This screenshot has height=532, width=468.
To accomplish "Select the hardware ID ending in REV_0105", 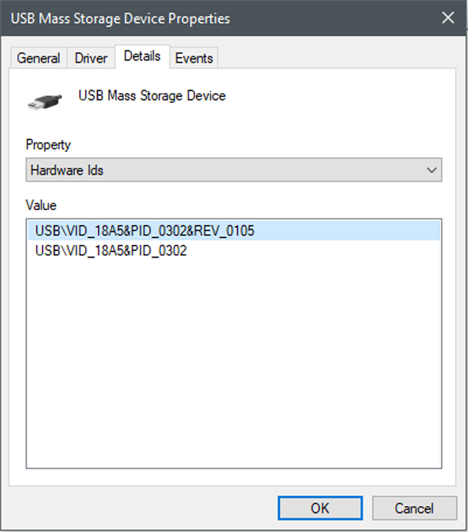I will click(145, 231).
